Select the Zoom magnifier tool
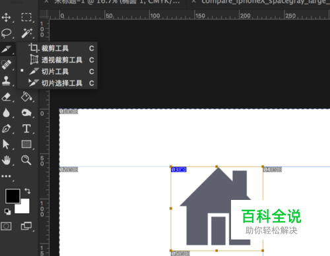 (x=26, y=160)
